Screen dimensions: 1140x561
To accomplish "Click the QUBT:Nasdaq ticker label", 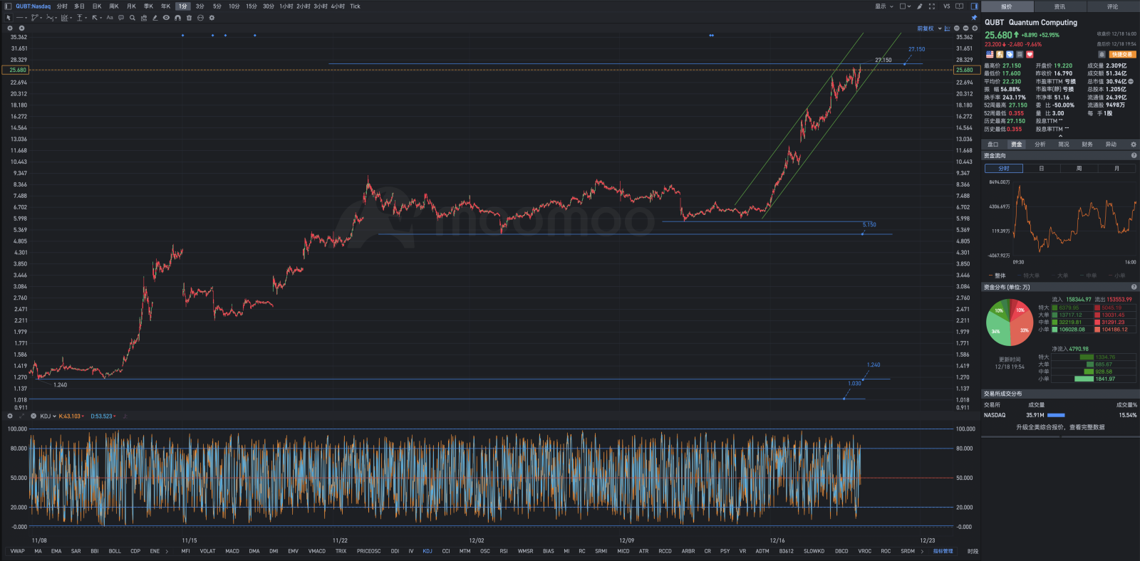I will coord(33,6).
